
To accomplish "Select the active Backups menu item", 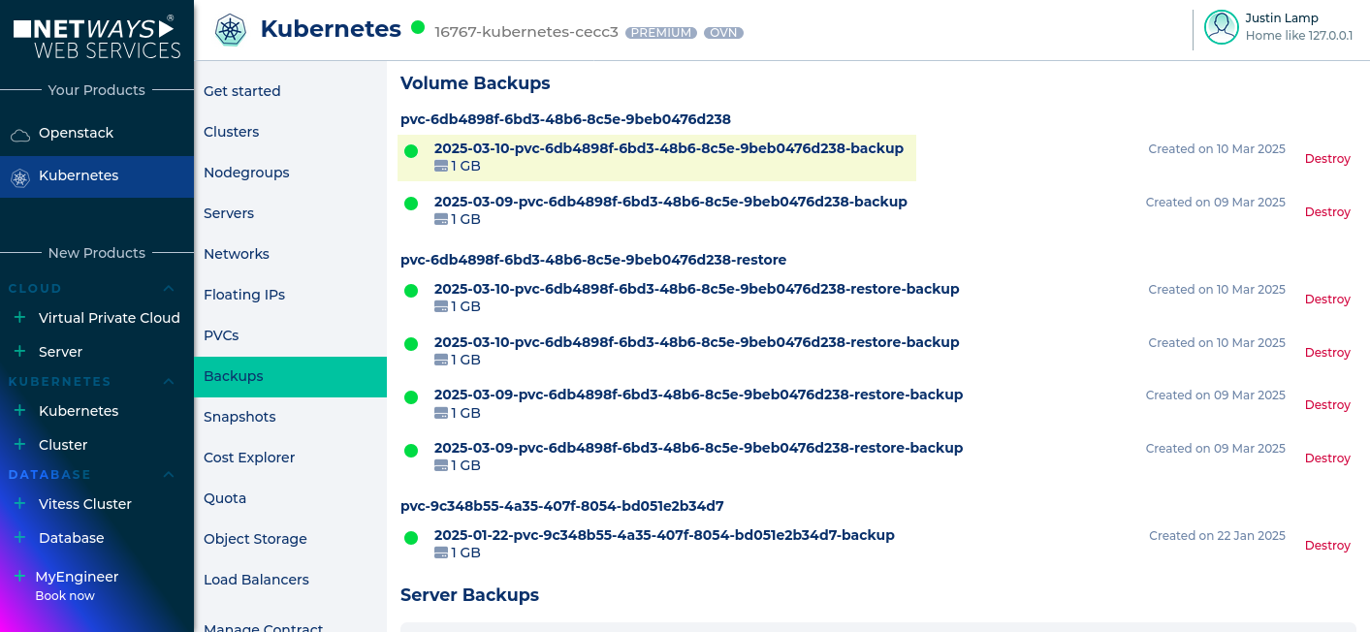I will pyautogui.click(x=290, y=376).
